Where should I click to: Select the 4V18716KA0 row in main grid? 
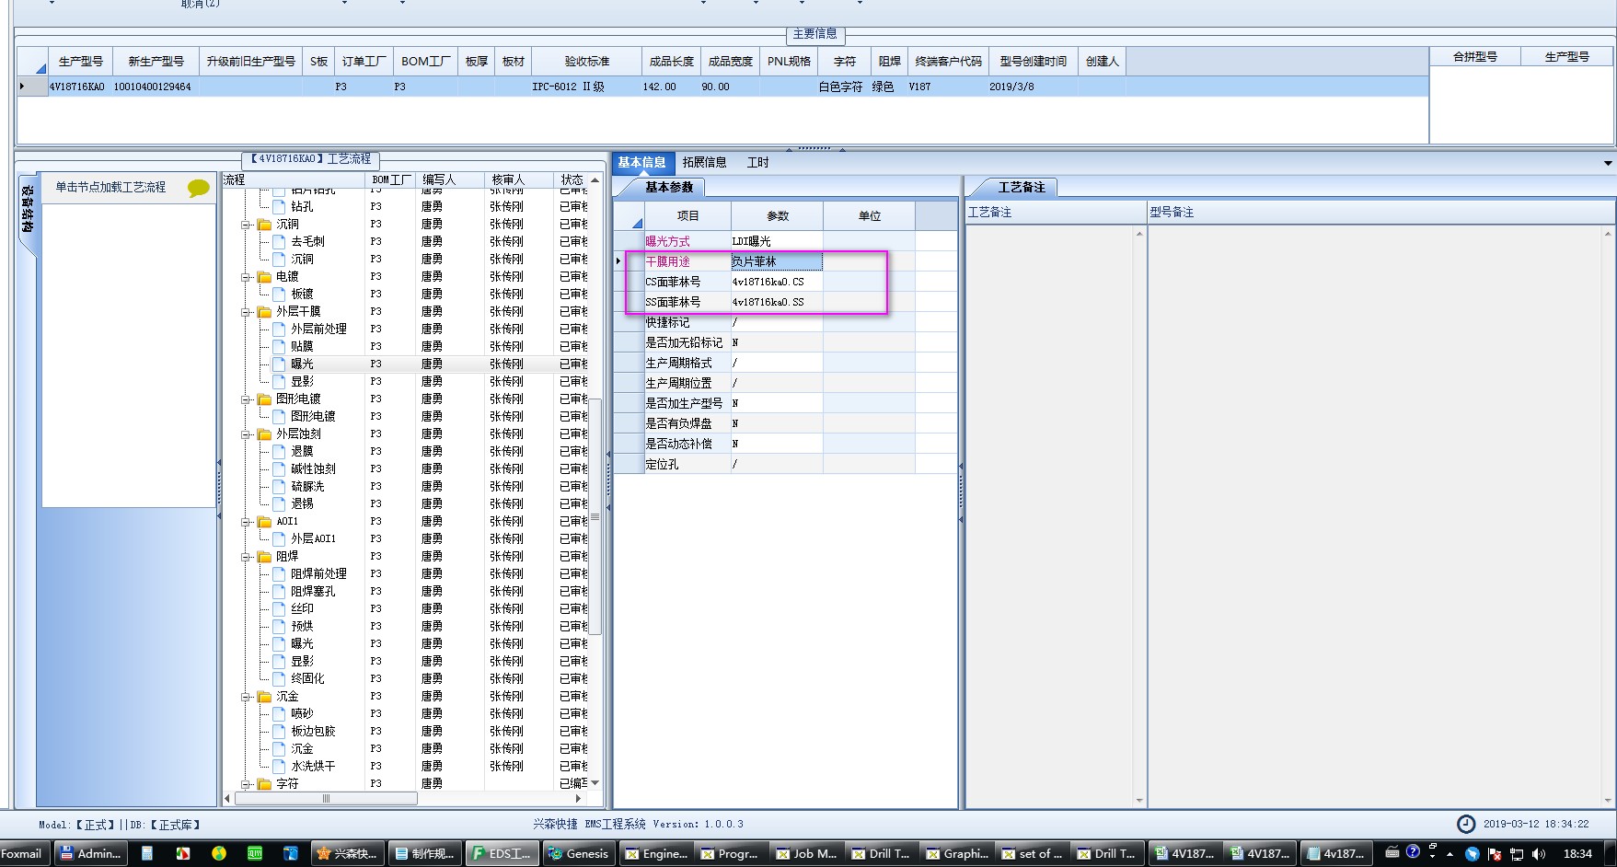coord(722,87)
